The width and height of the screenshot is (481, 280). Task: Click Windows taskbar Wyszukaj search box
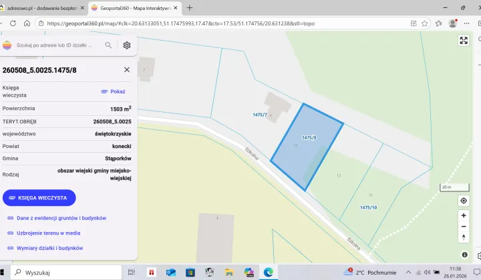66,273
